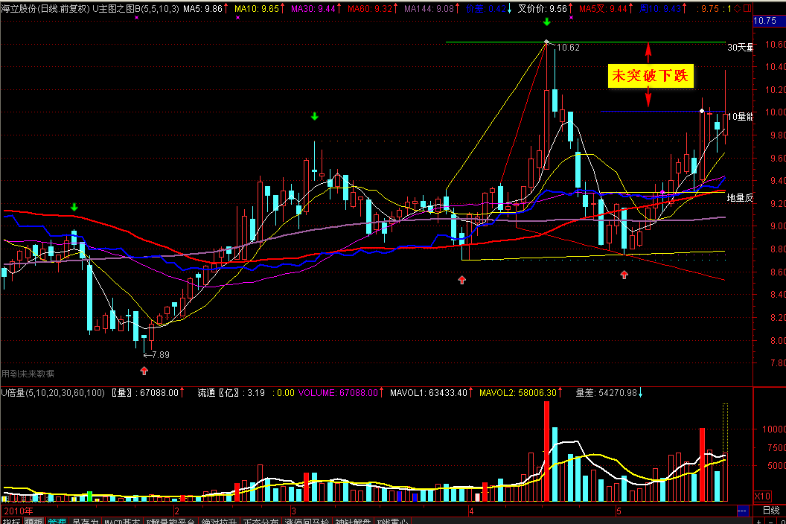Image resolution: width=786 pixels, height=524 pixels.
Task: Click the MA60: 9.32 readout
Action: 372,8
